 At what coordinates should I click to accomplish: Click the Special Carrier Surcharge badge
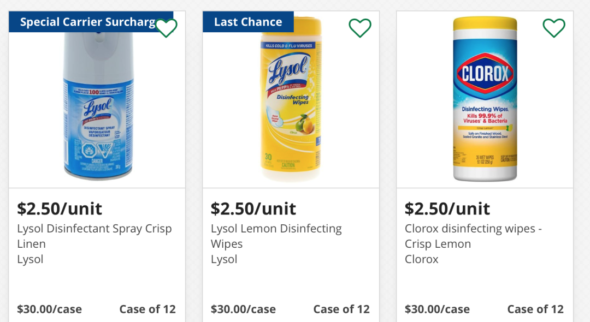pos(88,22)
